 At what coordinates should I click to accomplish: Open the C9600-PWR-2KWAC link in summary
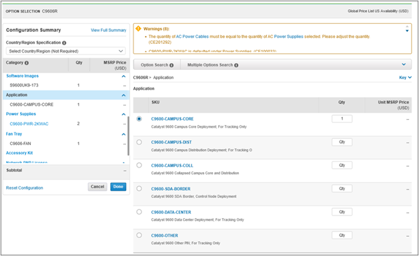29,124
